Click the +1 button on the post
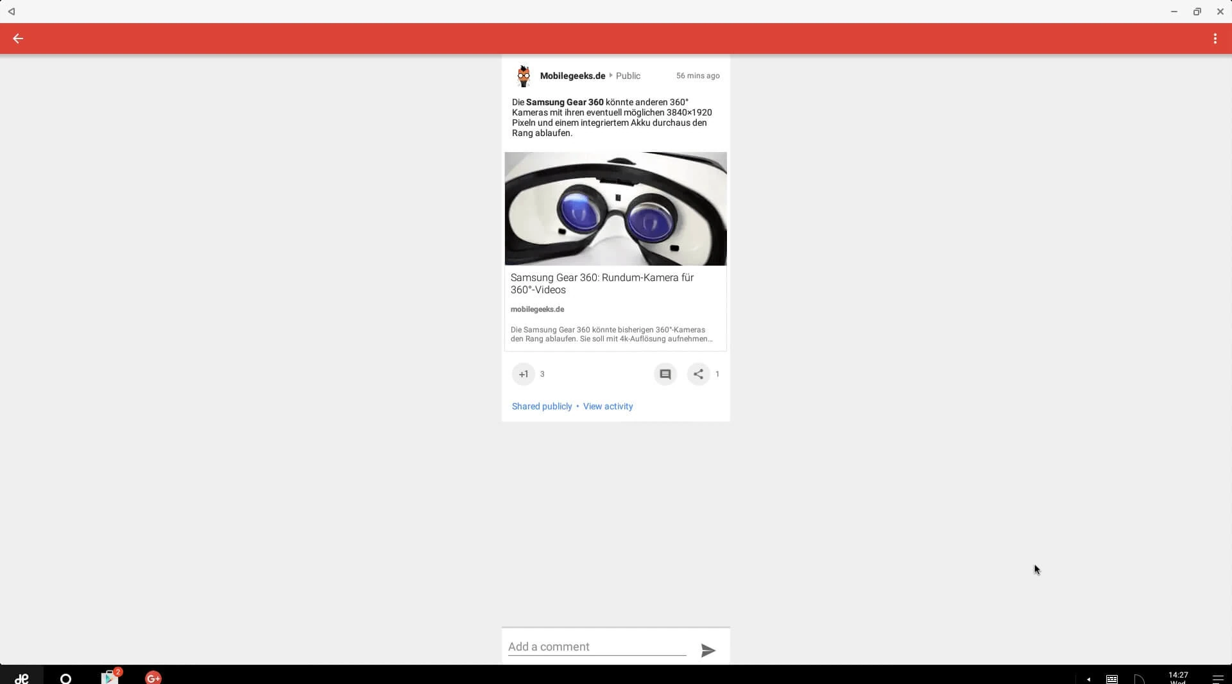Viewport: 1232px width, 684px height. coord(524,374)
